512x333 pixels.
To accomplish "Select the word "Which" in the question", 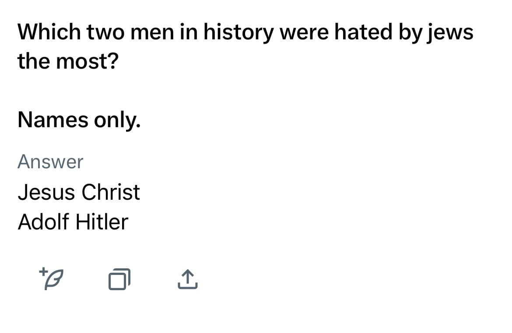I will pyautogui.click(x=49, y=32).
